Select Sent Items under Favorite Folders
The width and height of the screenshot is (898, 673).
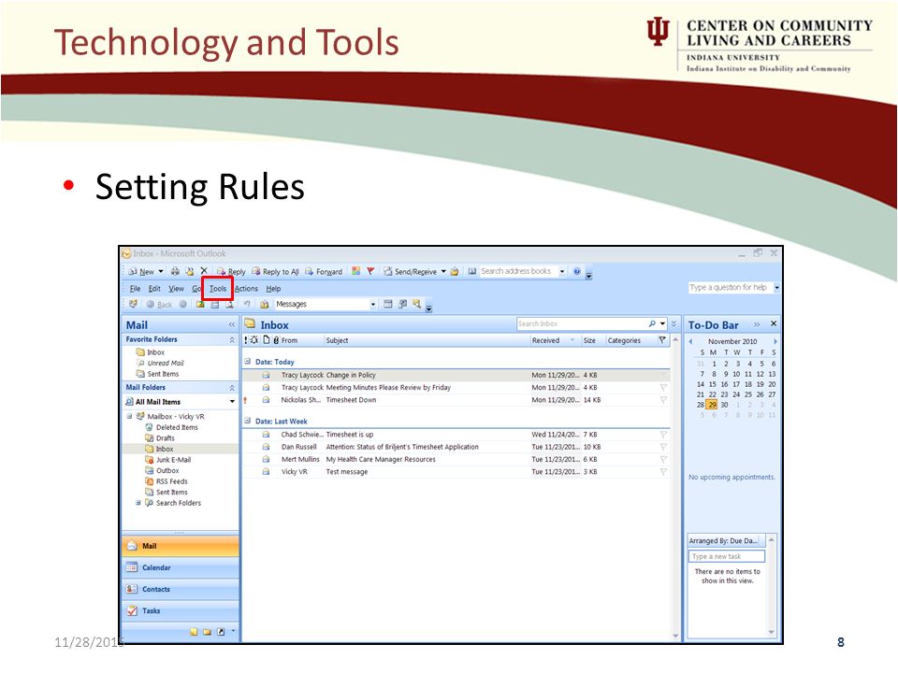[x=157, y=374]
